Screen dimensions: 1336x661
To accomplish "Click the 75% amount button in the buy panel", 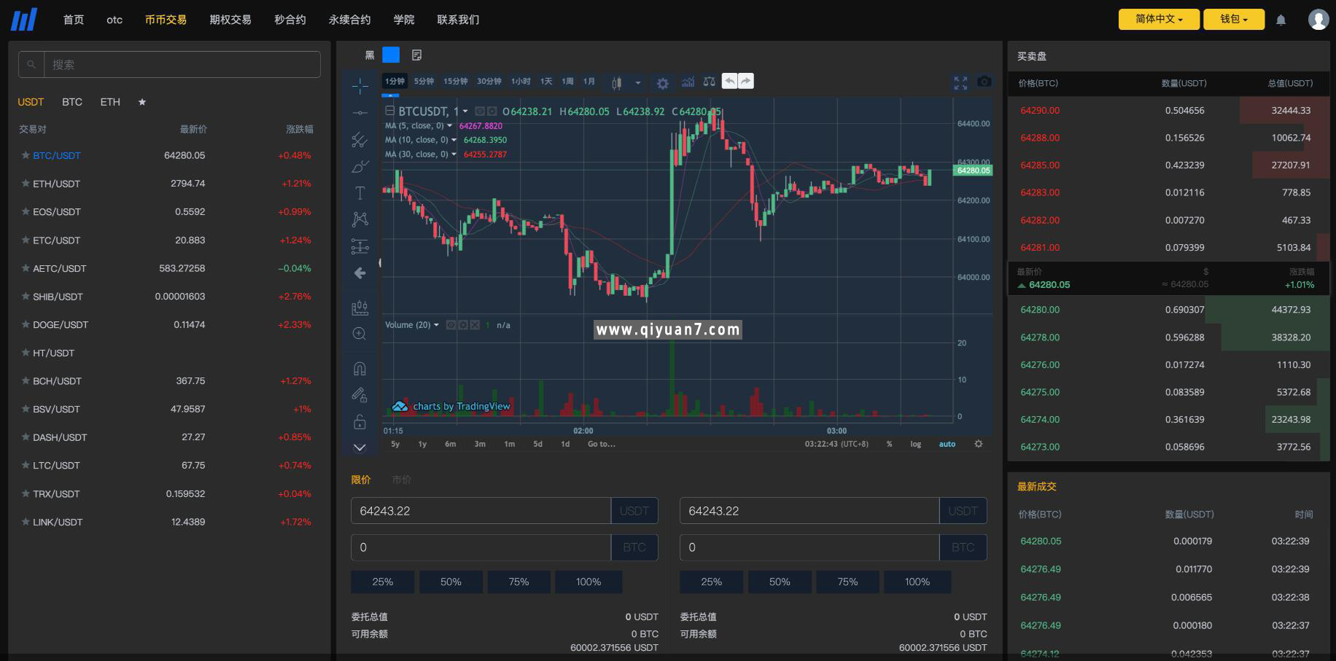I will point(519,582).
